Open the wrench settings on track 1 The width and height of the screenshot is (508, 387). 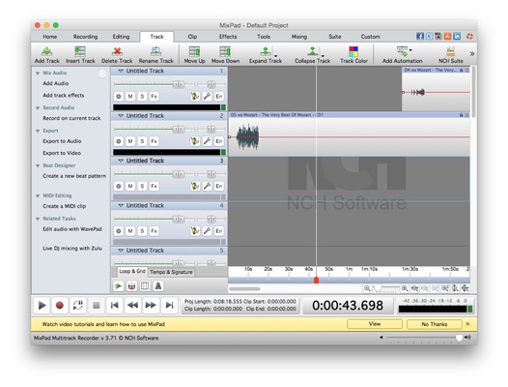click(207, 97)
